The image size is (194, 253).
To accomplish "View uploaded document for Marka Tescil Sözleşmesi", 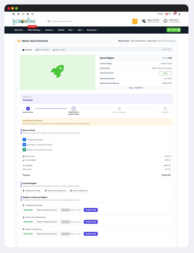I will point(47,222).
